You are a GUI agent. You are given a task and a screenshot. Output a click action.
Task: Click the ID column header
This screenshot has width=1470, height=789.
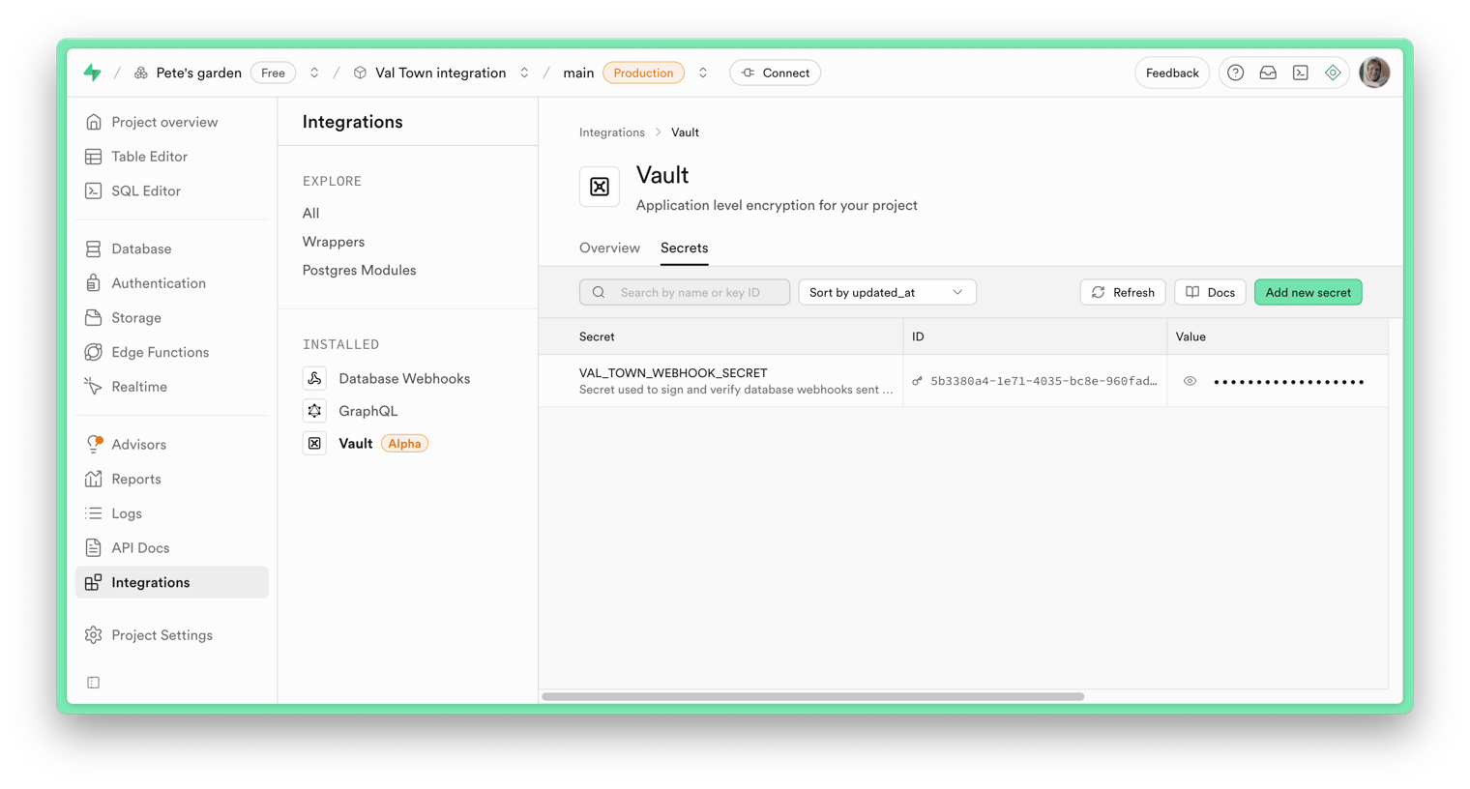918,336
